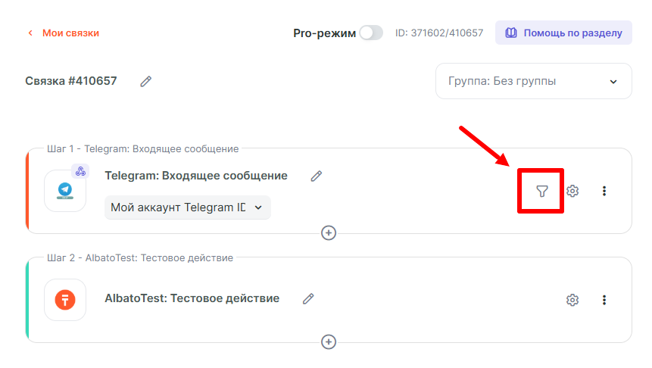This screenshot has height=368, width=652.
Task: Open three-dot menu for AlbatoTest step
Action: [604, 300]
